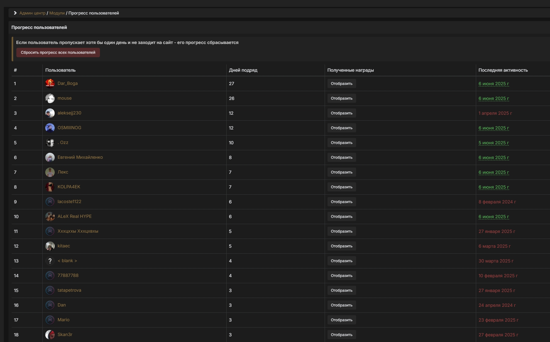The image size is (550, 342).
Task: Expand the breadcrumb chevron arrow
Action: 15,13
